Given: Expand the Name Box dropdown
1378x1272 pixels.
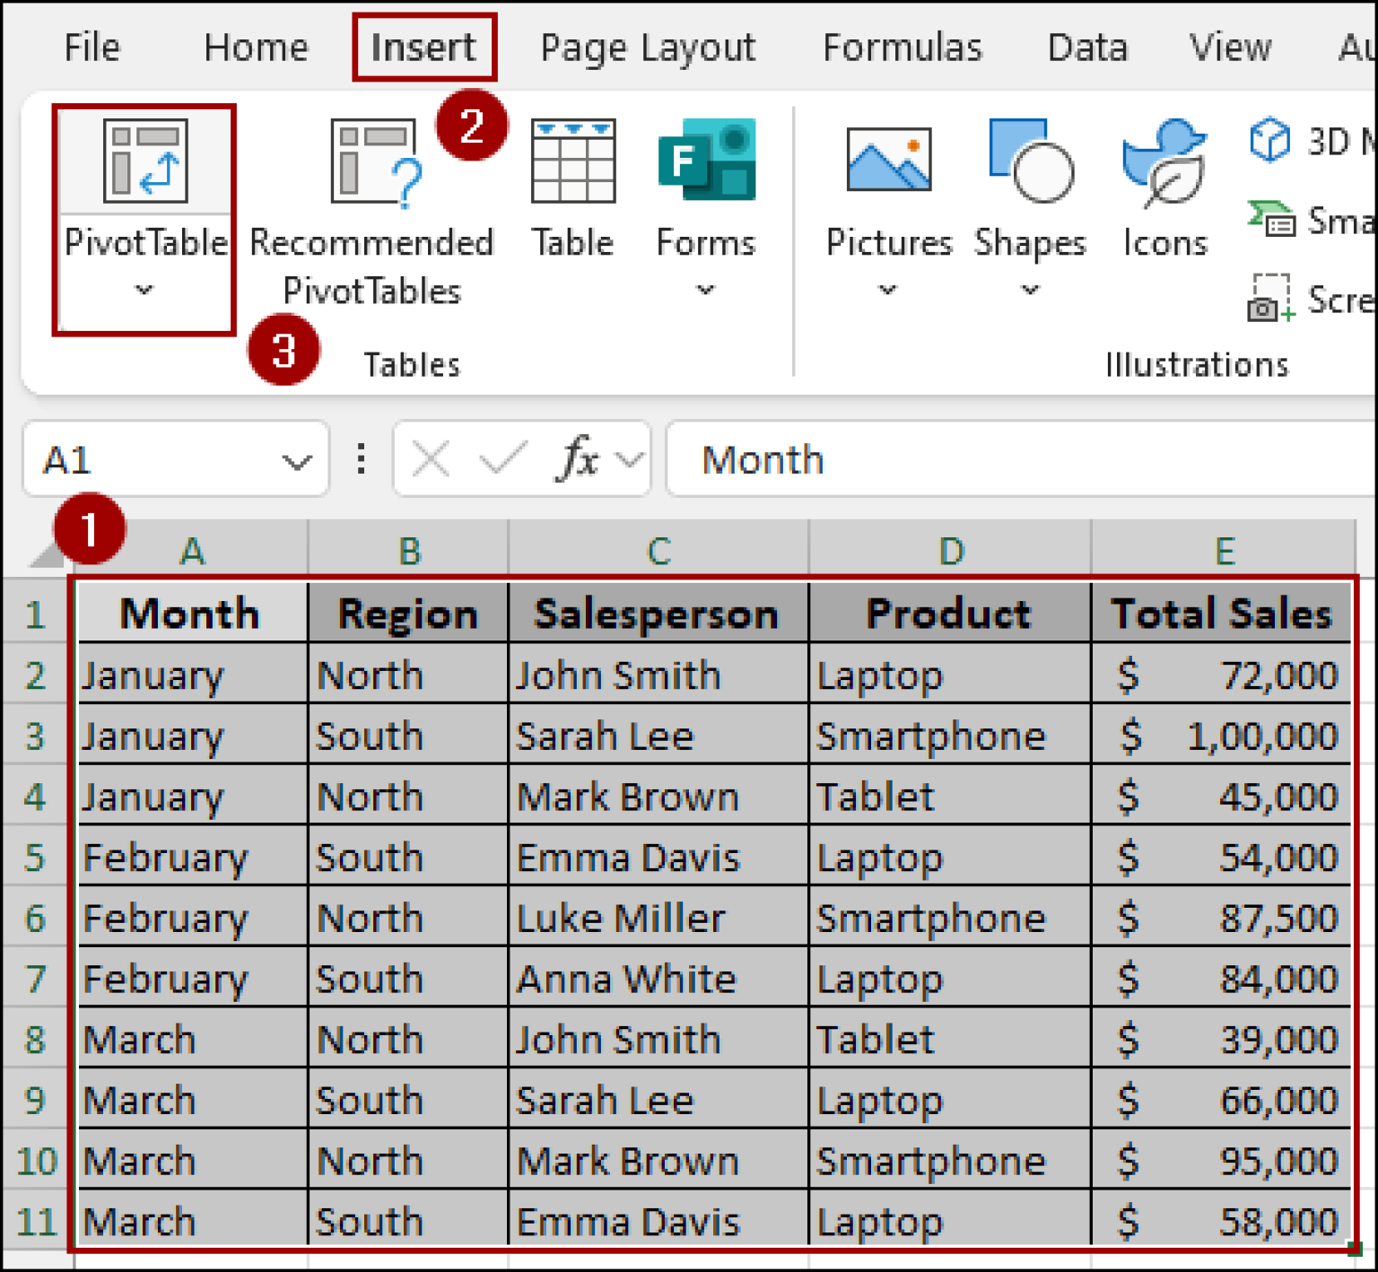Looking at the screenshot, I should 296,462.
